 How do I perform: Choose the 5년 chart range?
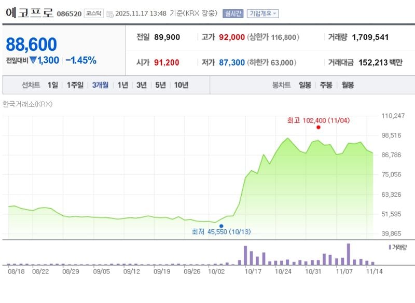click(161, 85)
